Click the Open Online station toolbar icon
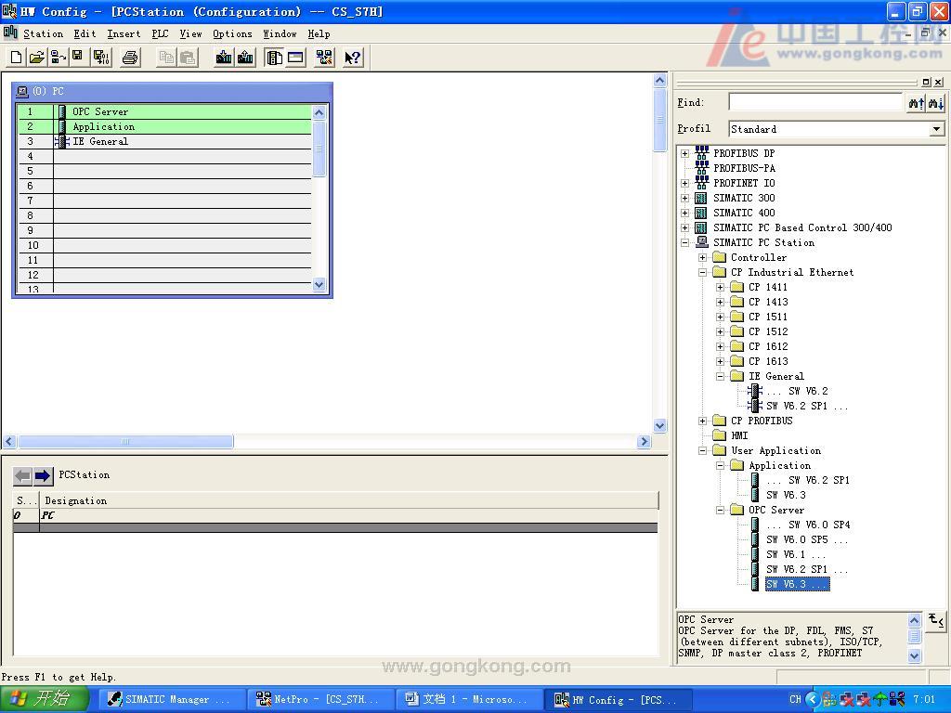951x713 pixels. [x=59, y=58]
